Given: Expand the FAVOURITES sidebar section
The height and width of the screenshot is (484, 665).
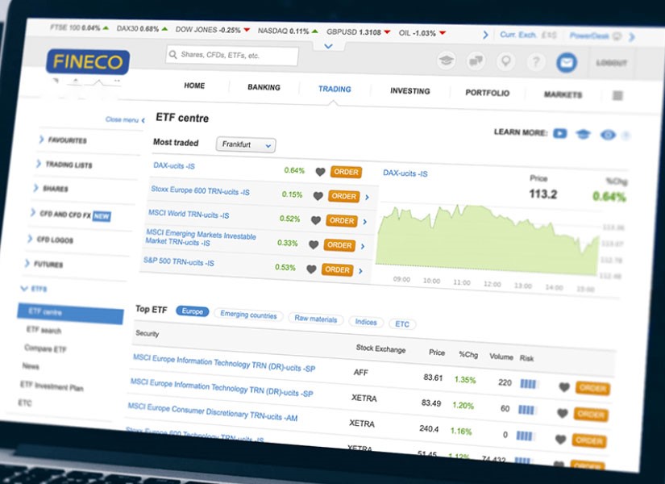Looking at the screenshot, I should coord(63,140).
